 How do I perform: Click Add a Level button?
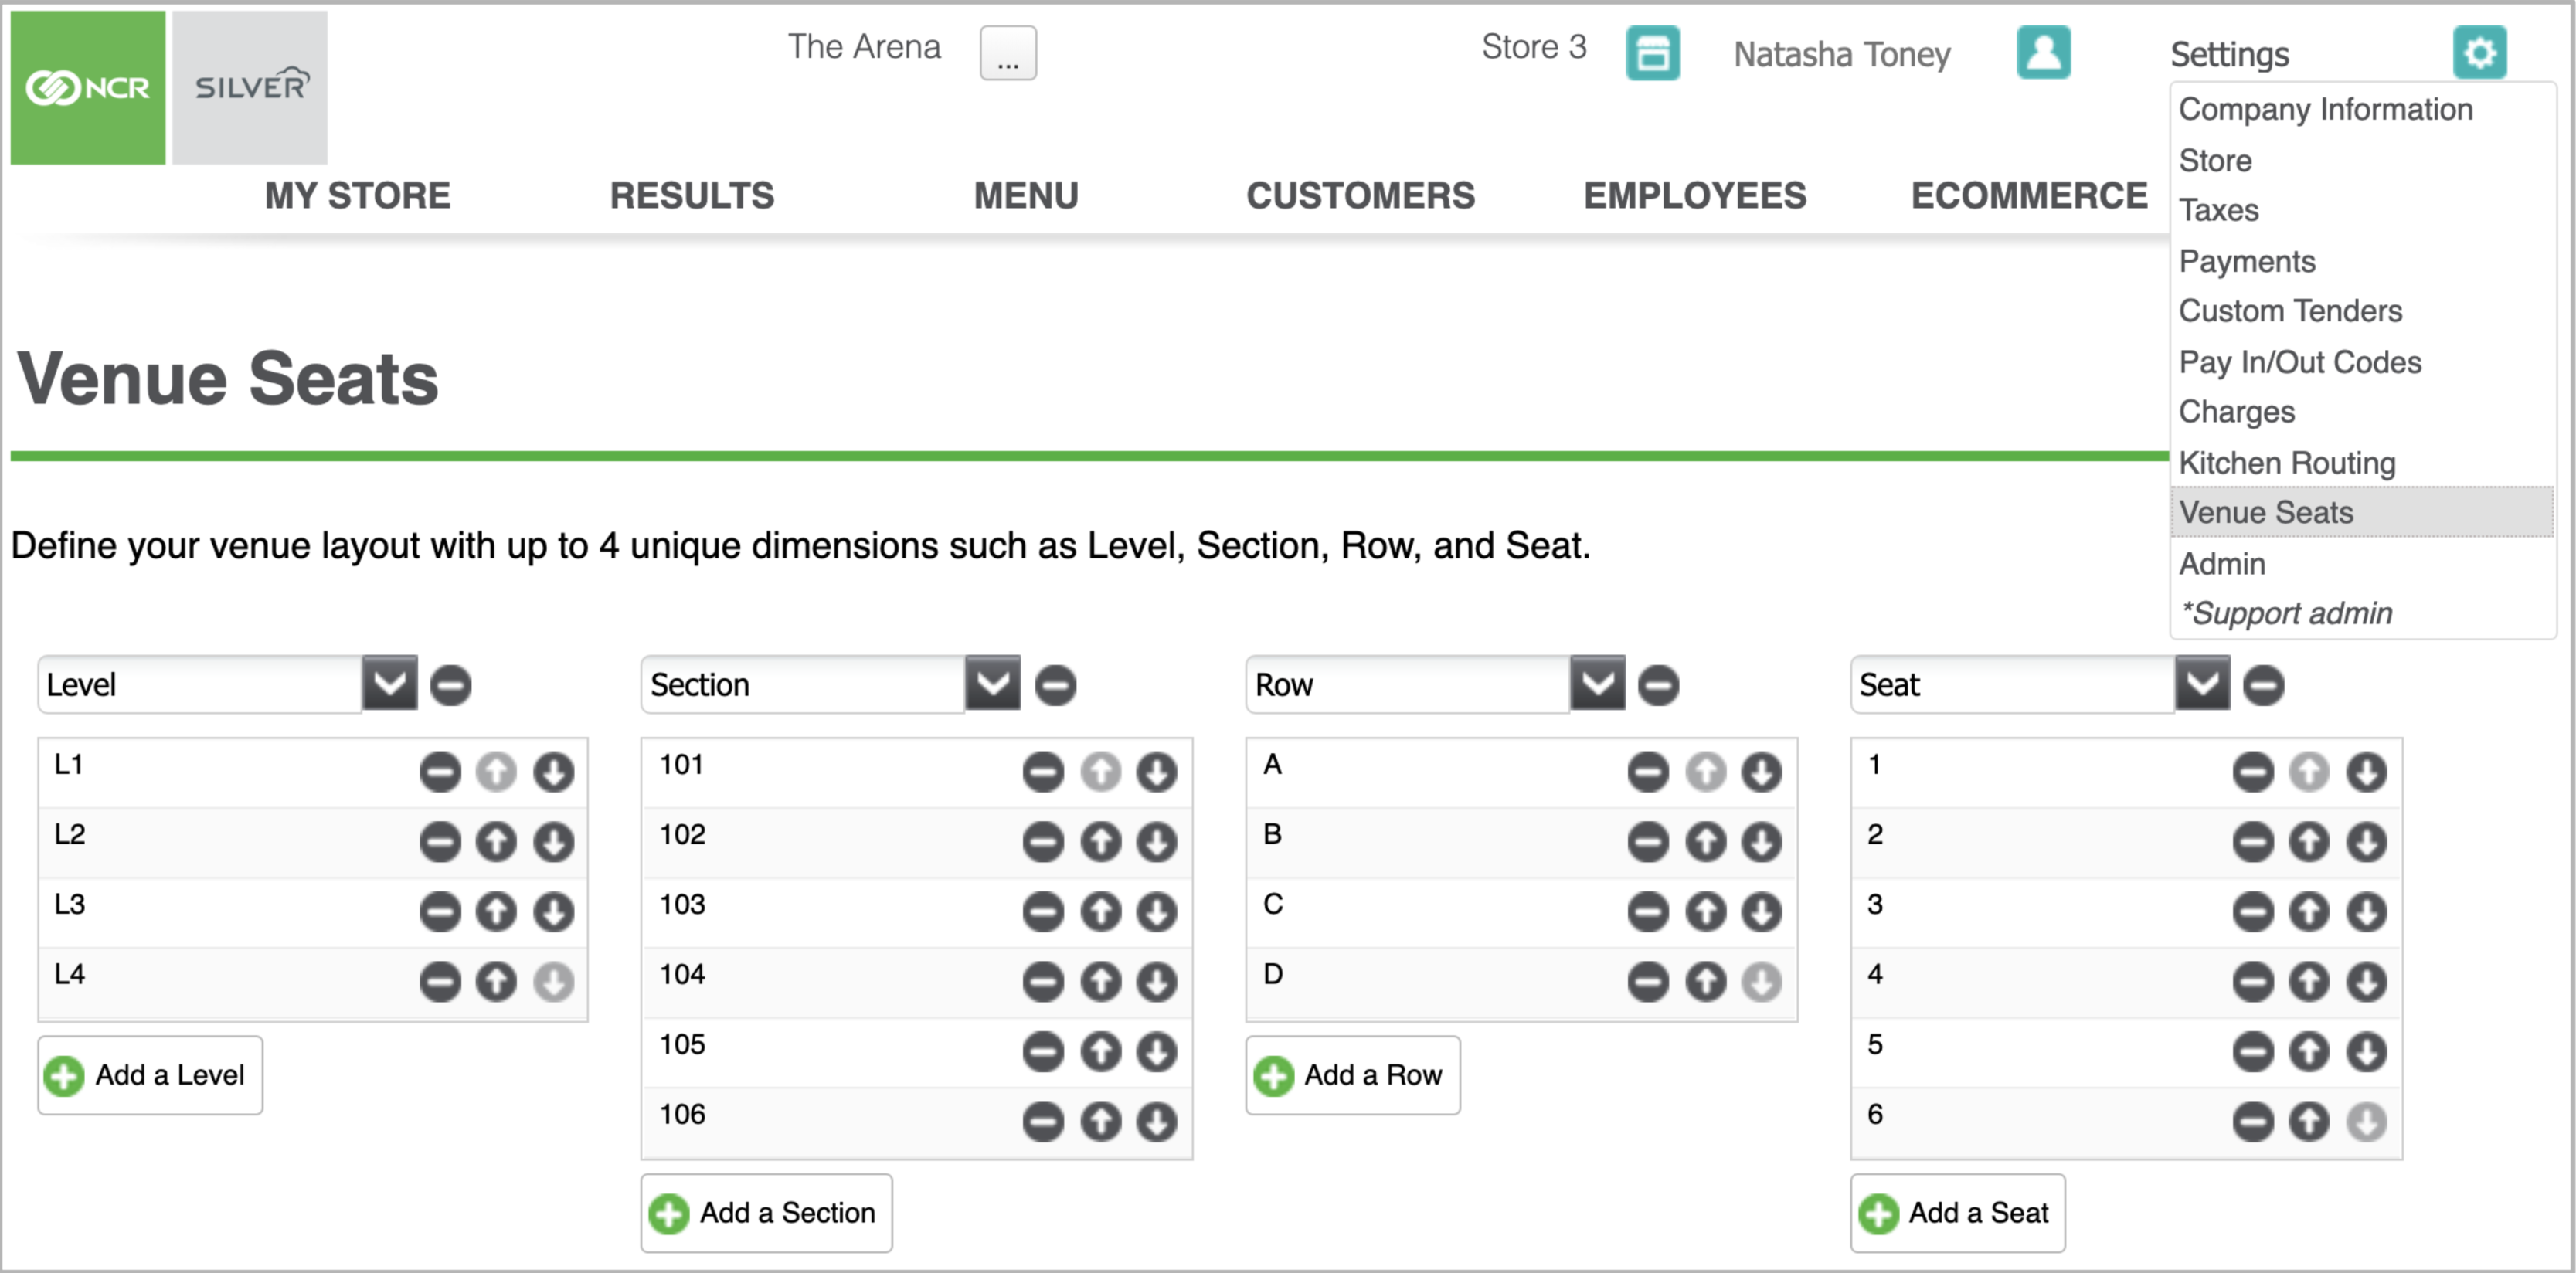coord(150,1075)
